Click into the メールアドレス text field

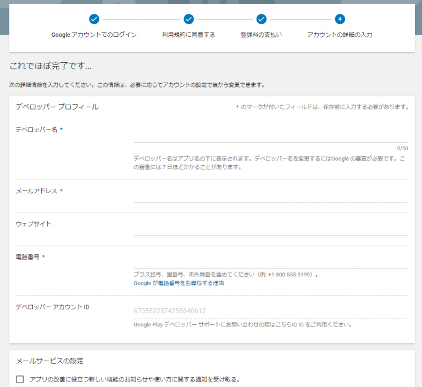270,196
